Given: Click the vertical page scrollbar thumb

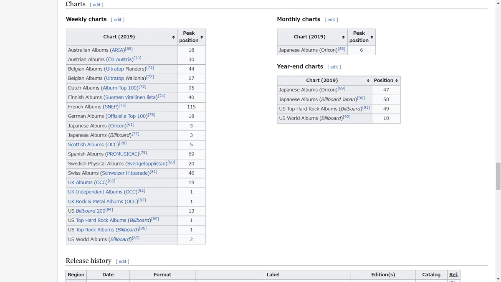Looking at the screenshot, I should point(498,176).
